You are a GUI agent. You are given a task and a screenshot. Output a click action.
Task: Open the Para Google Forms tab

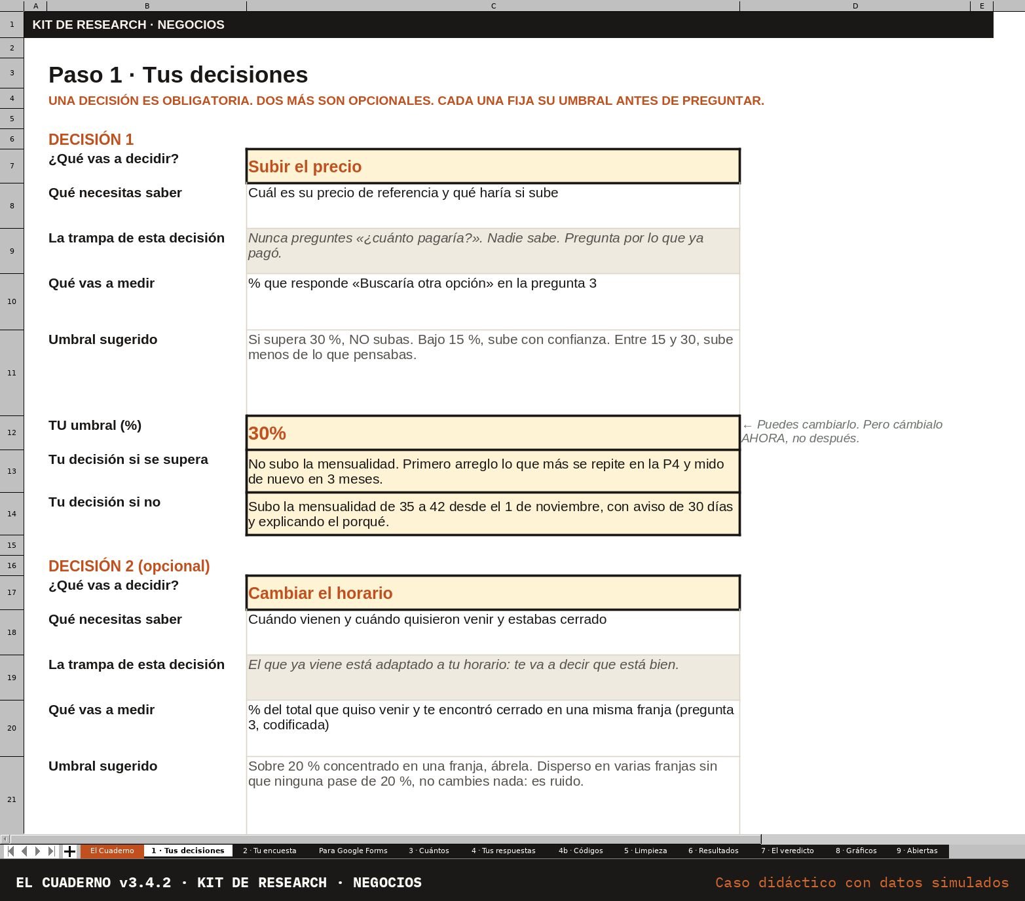click(x=353, y=851)
